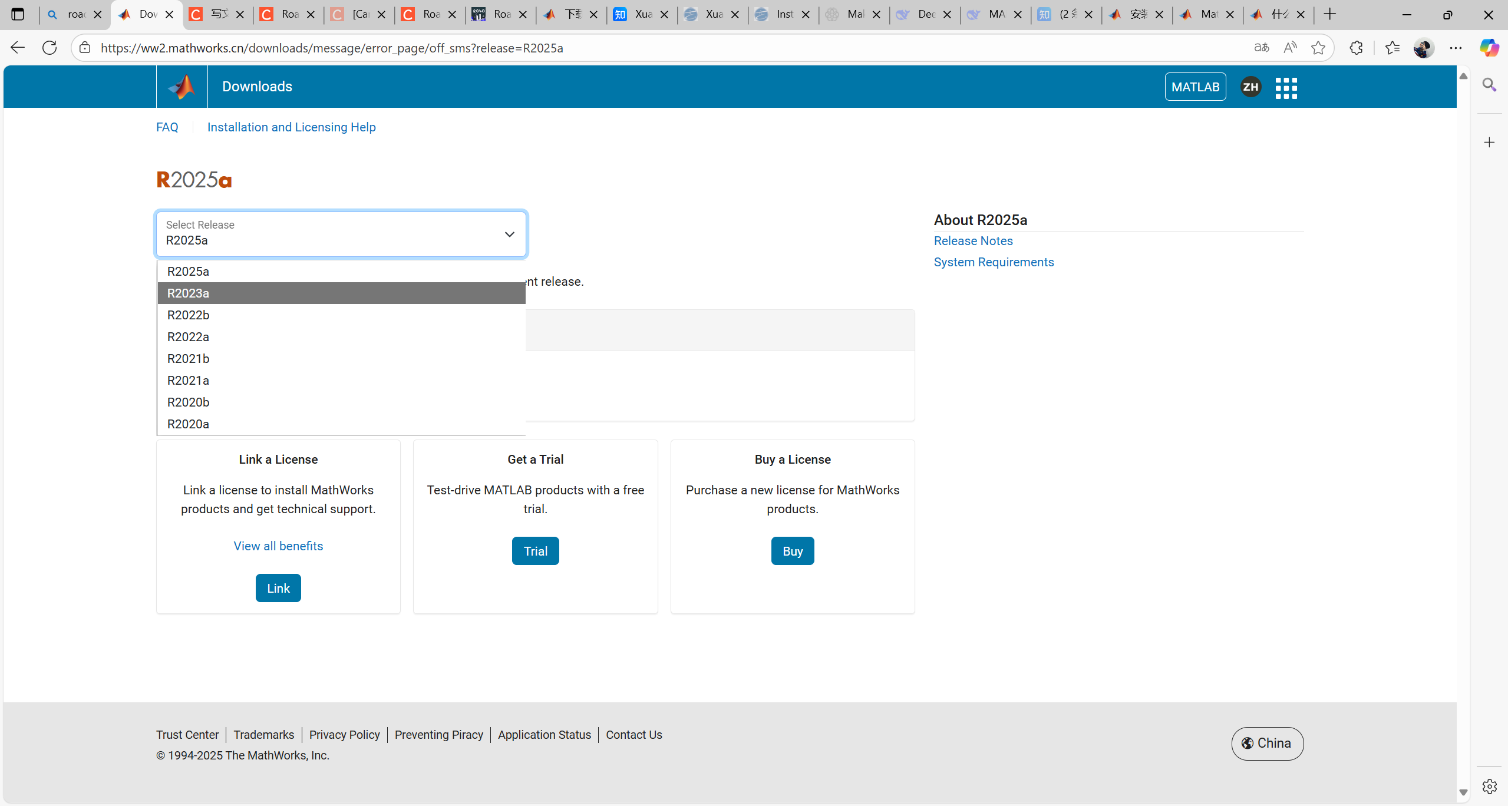Click the browser address bar URL

332,48
